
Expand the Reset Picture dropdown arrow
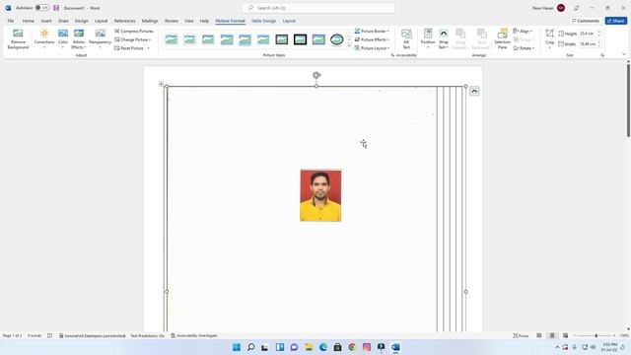pyautogui.click(x=148, y=48)
